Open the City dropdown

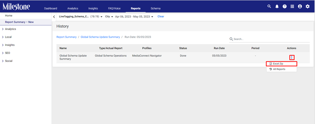[109, 16]
